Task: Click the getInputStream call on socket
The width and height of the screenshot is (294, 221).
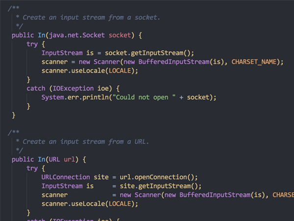Action: [161, 53]
